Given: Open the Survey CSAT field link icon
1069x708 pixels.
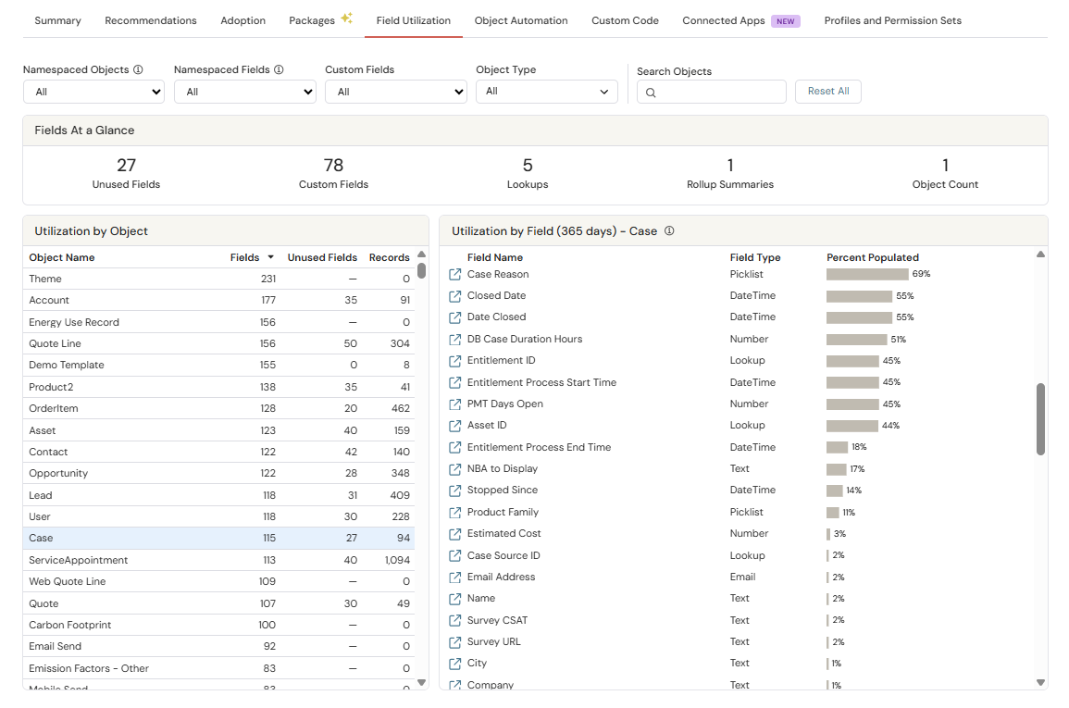Looking at the screenshot, I should 454,621.
